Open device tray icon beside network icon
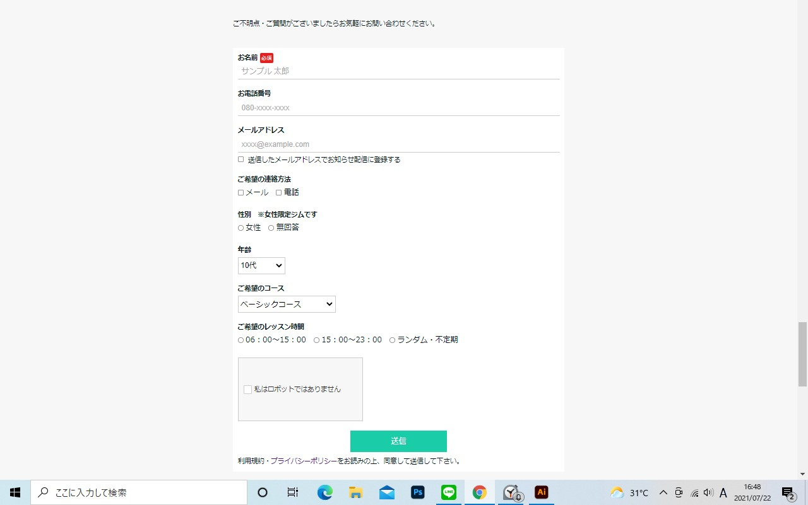Image resolution: width=808 pixels, height=505 pixels. click(679, 492)
